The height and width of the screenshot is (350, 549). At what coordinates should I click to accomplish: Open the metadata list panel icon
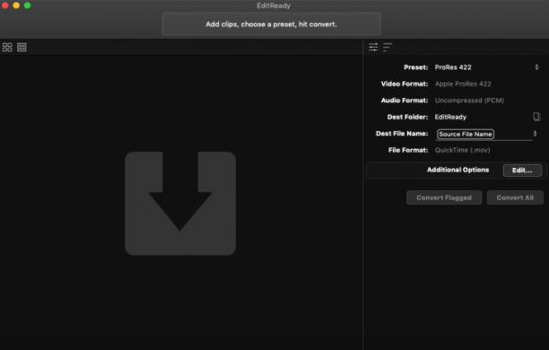388,47
